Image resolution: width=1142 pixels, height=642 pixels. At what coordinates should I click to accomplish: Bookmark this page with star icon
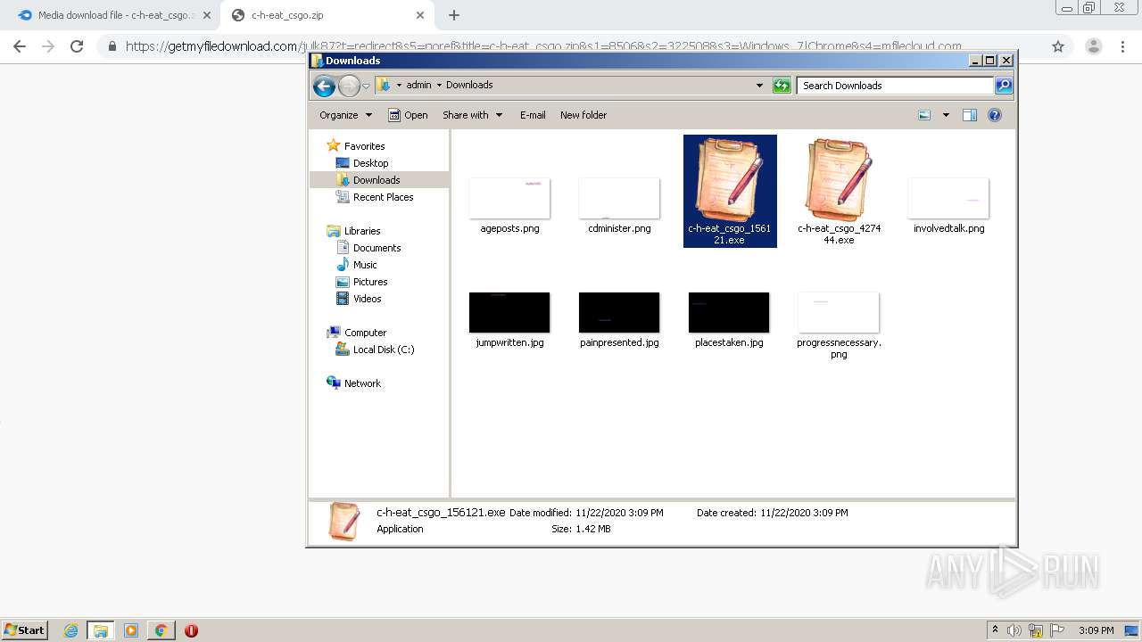coord(1058,46)
